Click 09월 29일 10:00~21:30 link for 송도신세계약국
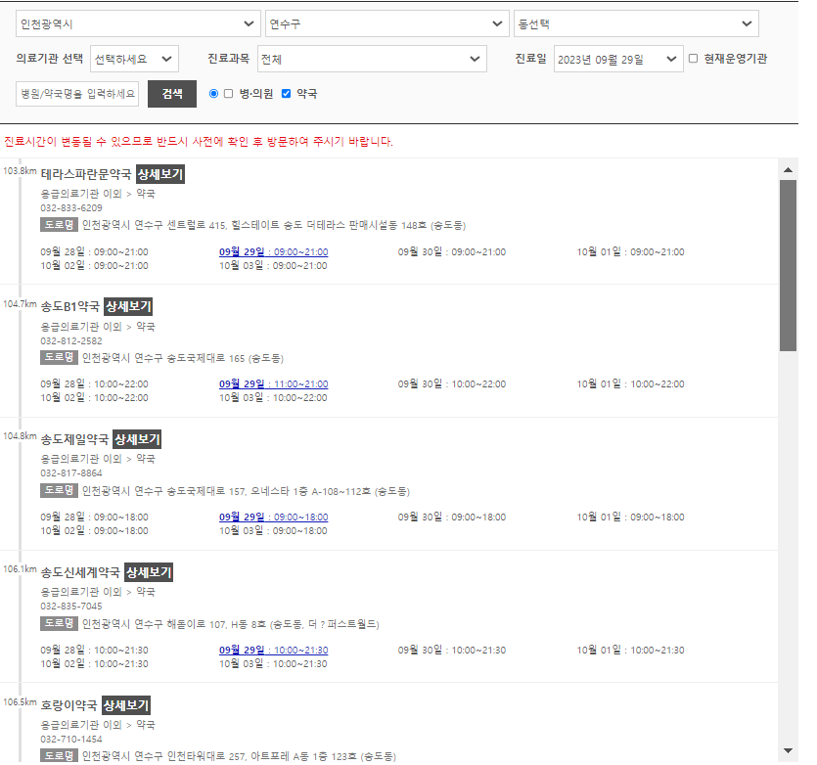The width and height of the screenshot is (817, 765). (x=274, y=650)
